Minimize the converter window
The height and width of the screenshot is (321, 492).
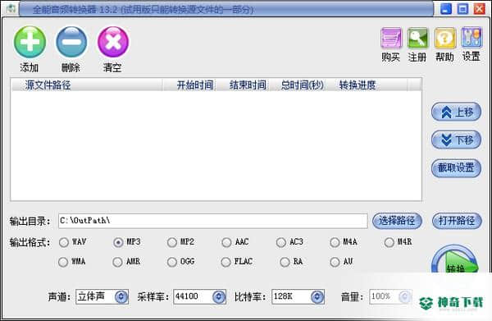446,9
